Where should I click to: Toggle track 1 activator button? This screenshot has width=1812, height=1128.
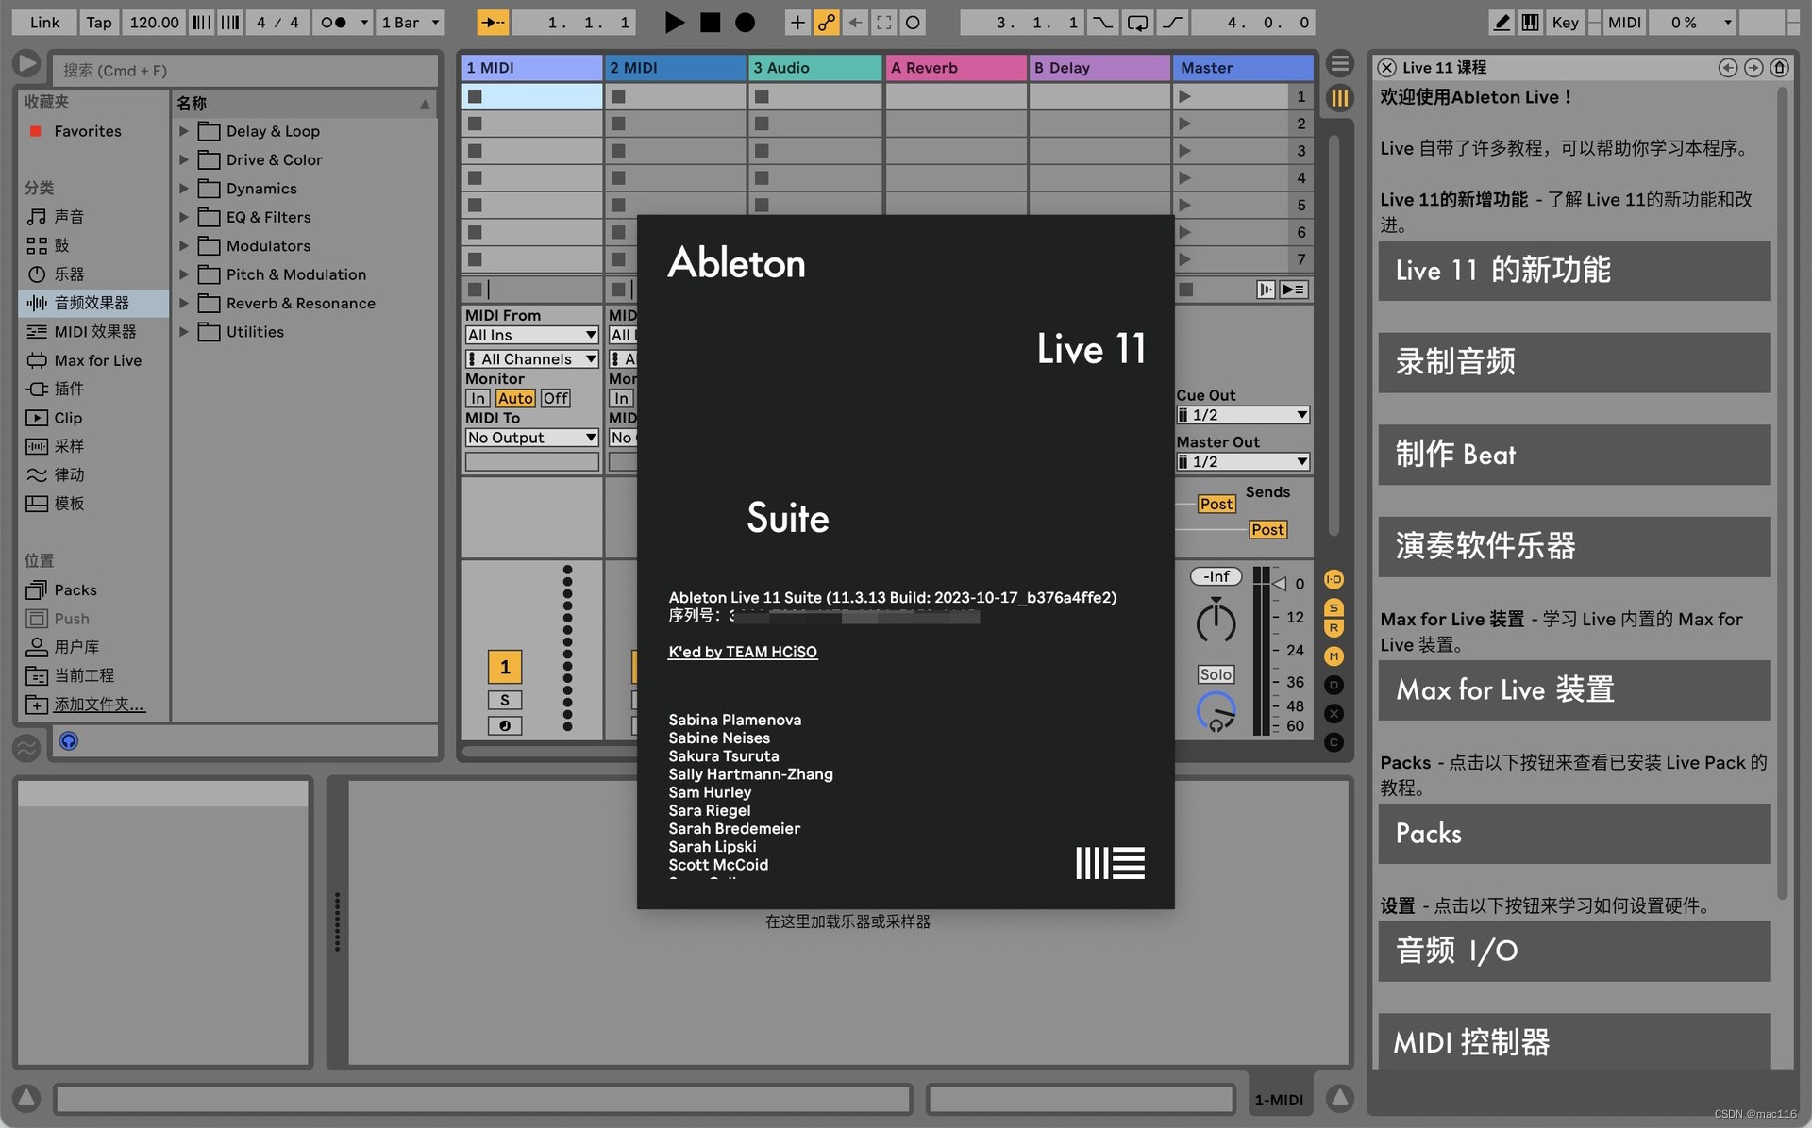tap(505, 667)
